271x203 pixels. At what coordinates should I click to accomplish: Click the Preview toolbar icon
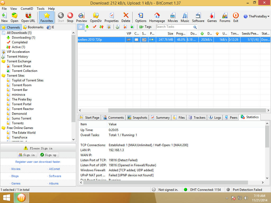coord(82,17)
